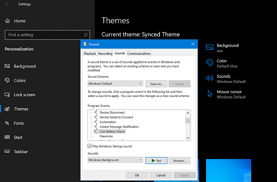Click the theme Sounds label text
Image resolution: width=277 pixels, height=182 pixels.
point(223,76)
